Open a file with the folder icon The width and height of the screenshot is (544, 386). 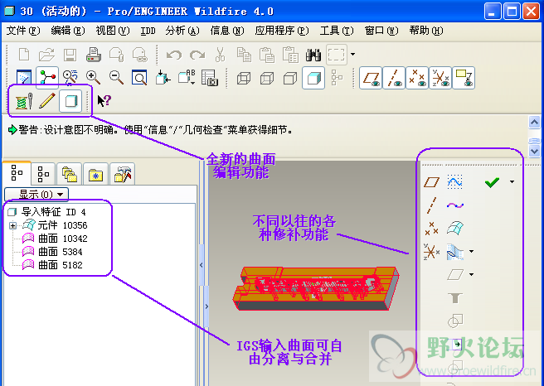coord(46,55)
